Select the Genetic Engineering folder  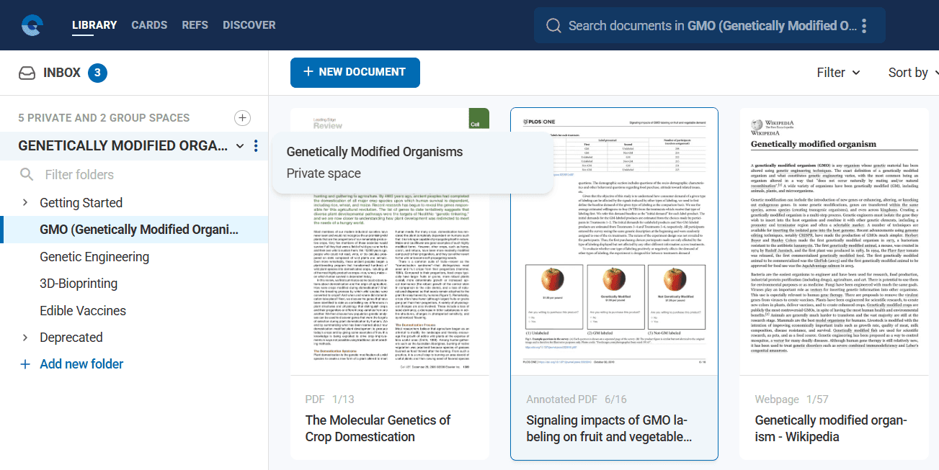94,257
